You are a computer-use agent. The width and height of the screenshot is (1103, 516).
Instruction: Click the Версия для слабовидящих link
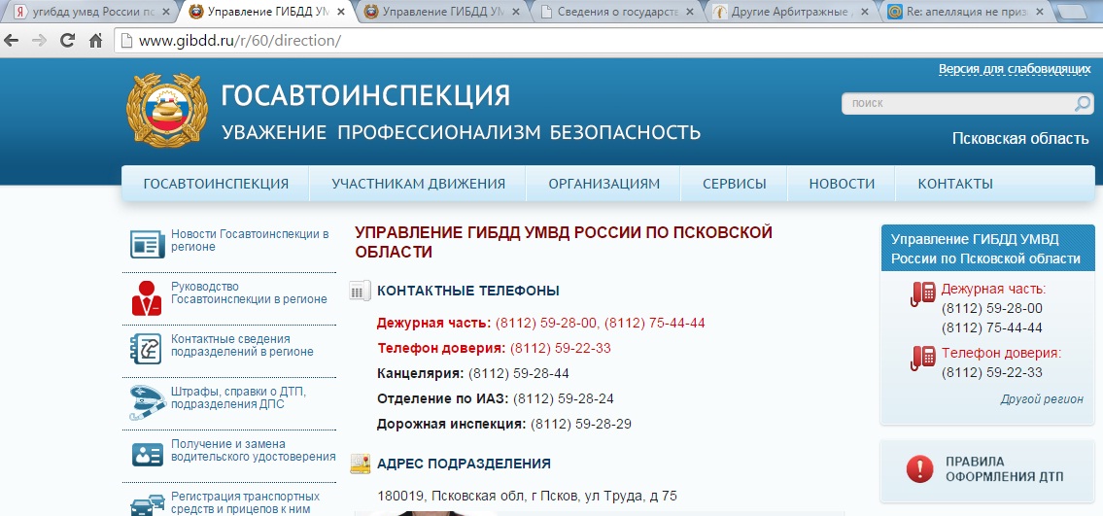click(x=1015, y=69)
